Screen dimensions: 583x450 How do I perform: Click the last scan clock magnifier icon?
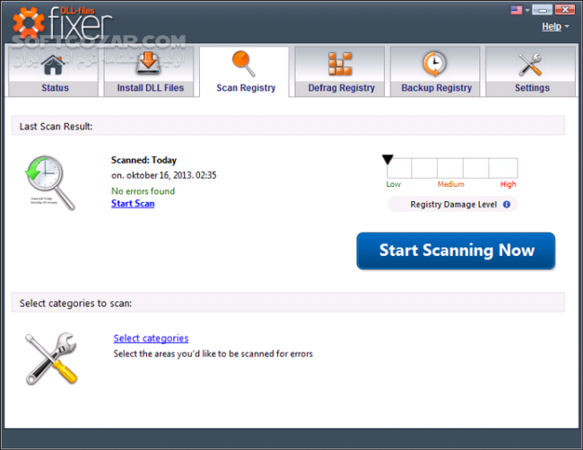click(50, 182)
